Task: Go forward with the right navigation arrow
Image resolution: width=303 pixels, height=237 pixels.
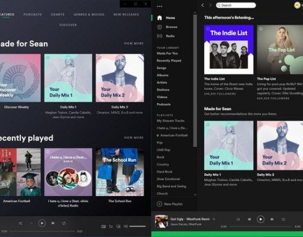Action: 210,5
